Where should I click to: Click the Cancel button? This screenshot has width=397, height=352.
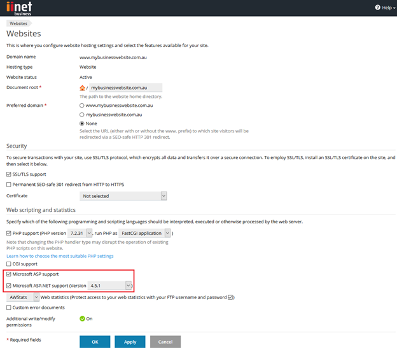[165, 342]
